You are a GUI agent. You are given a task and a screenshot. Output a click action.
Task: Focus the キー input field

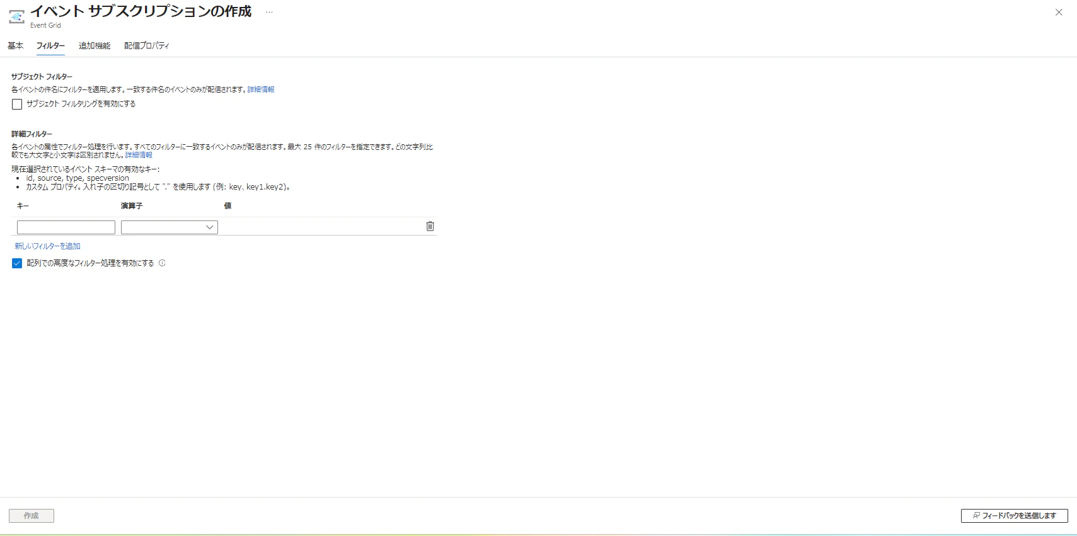point(66,227)
